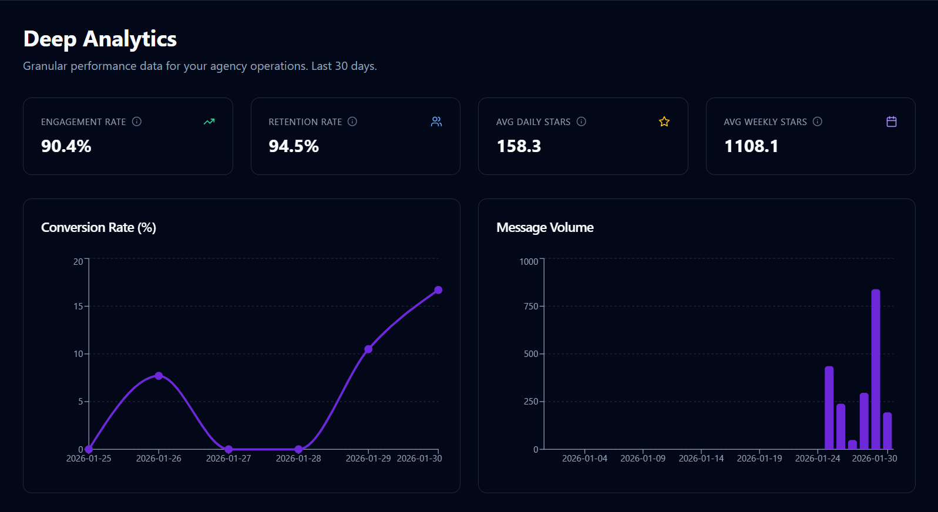Click the info icon beside Retention Rate
This screenshot has width=938, height=512.
(x=352, y=122)
